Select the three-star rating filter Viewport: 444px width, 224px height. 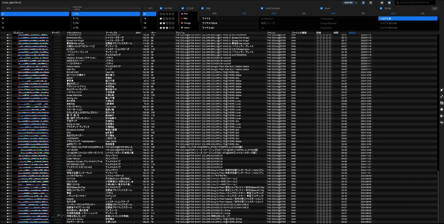pos(167,28)
